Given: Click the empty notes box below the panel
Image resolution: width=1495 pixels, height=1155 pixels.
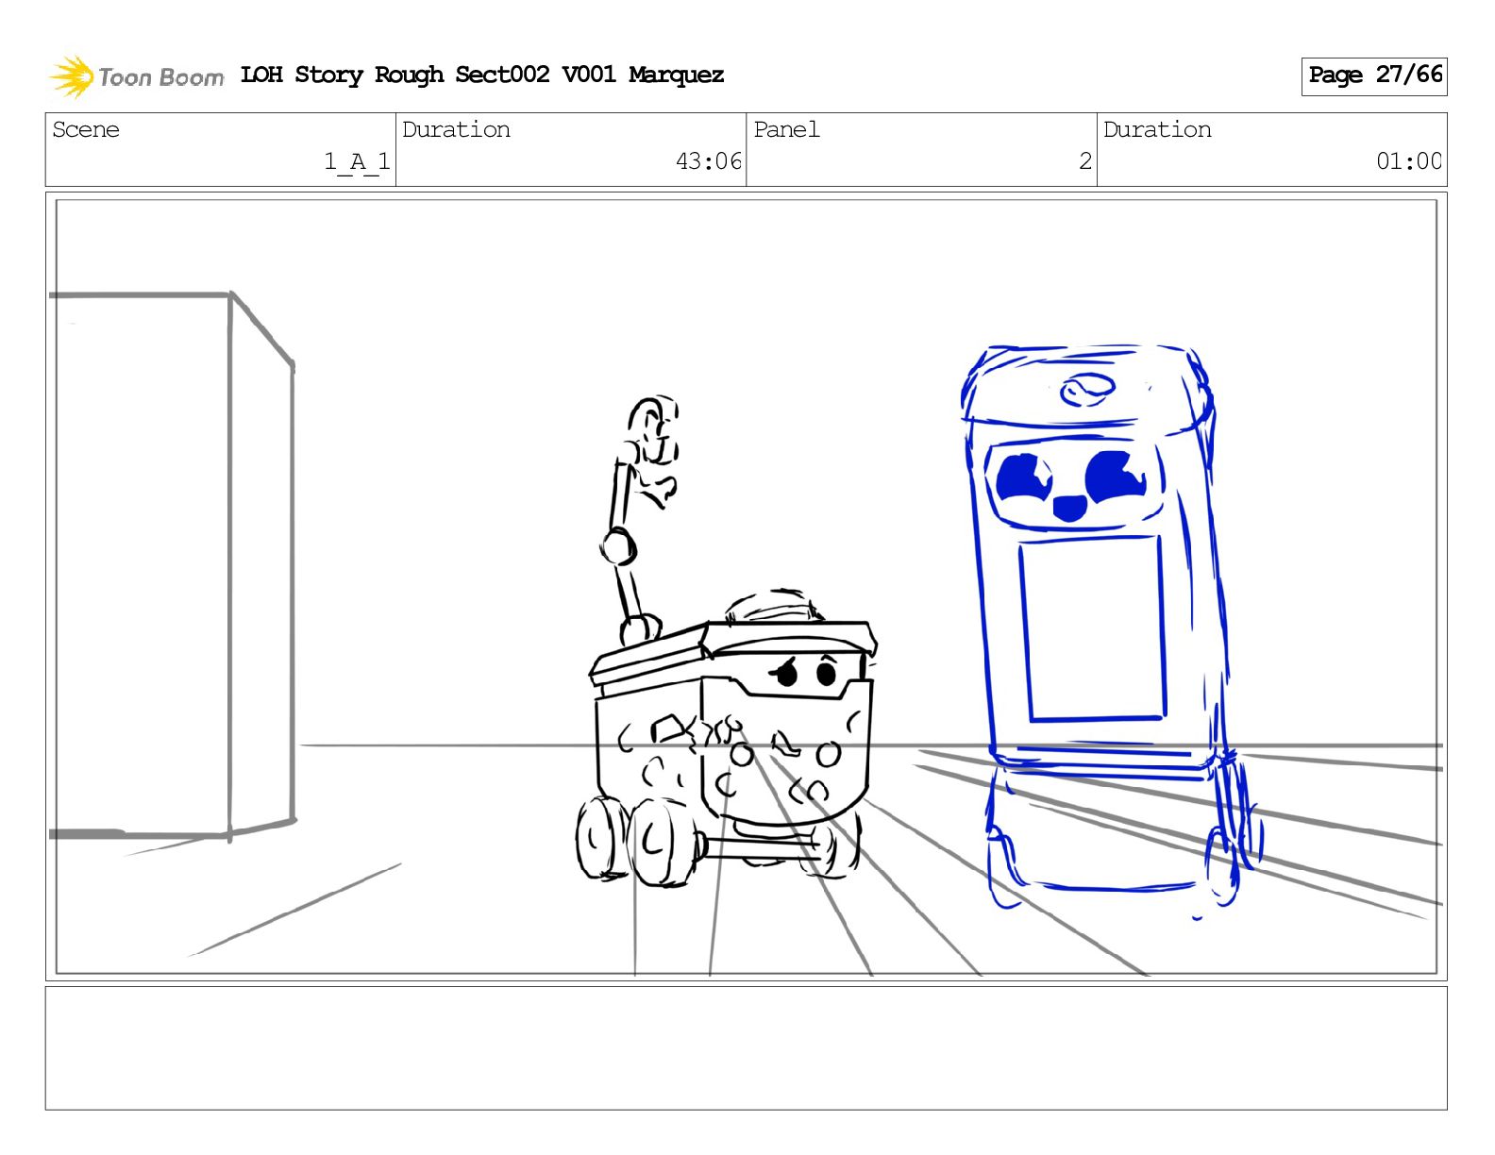Looking at the screenshot, I should (x=746, y=1048).
